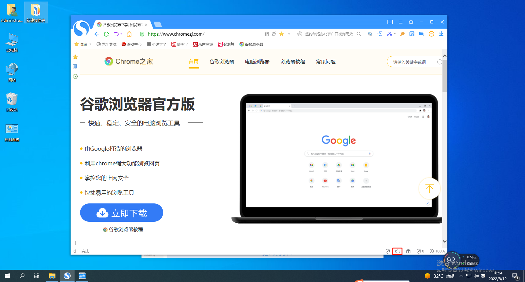The image size is (525, 282).
Task: Open the 100% zoom control
Action: (437, 251)
